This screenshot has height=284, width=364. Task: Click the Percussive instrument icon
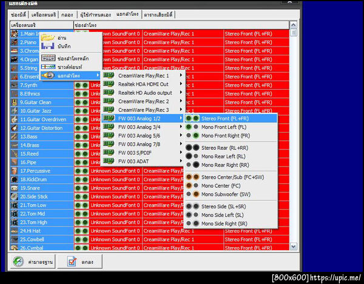(15, 171)
